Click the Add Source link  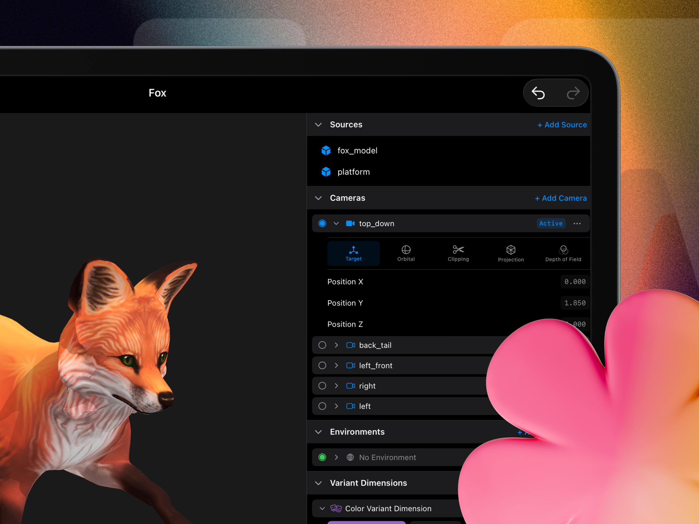(562, 125)
